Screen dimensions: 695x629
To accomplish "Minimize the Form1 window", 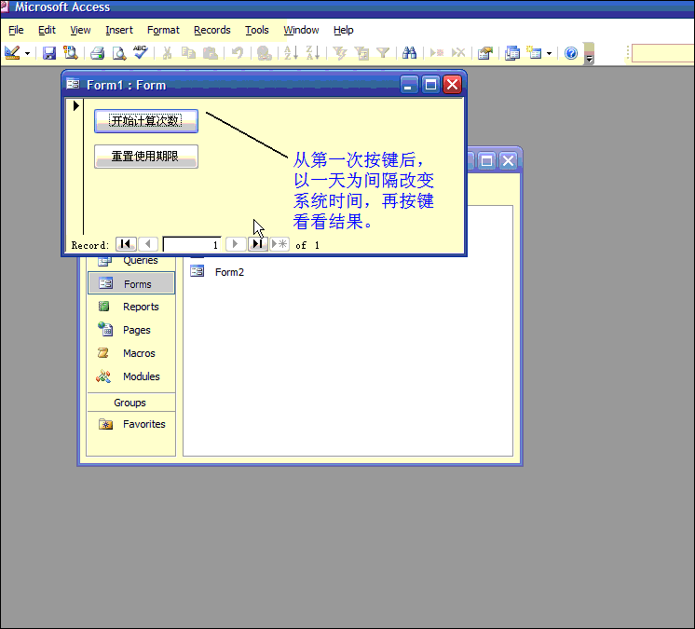I will [409, 85].
